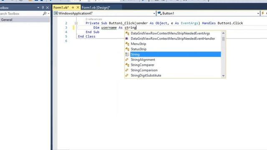Click the StringAlignment enum icon
The image size is (267, 150).
pyautogui.click(x=127, y=60)
